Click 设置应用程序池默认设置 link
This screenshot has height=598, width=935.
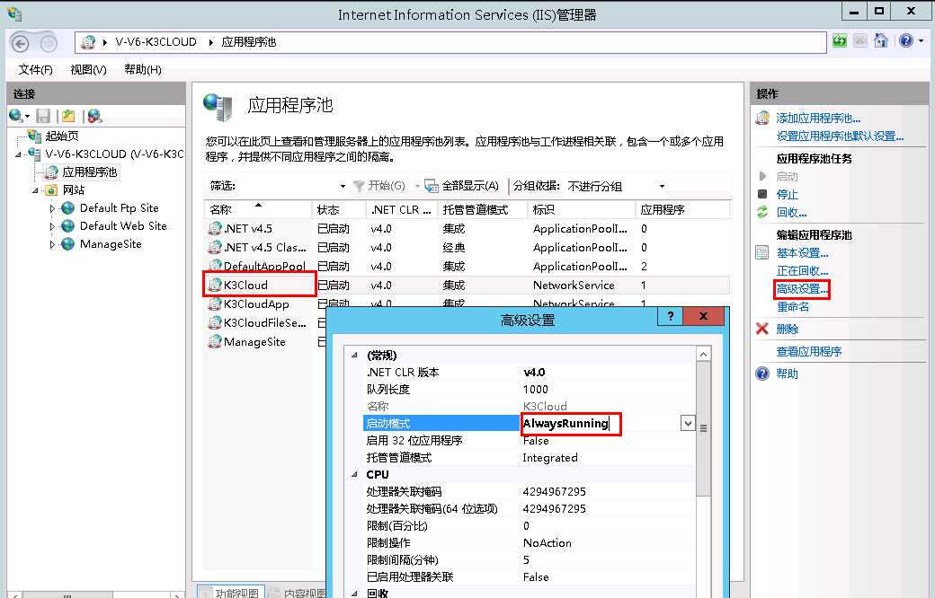tap(840, 136)
